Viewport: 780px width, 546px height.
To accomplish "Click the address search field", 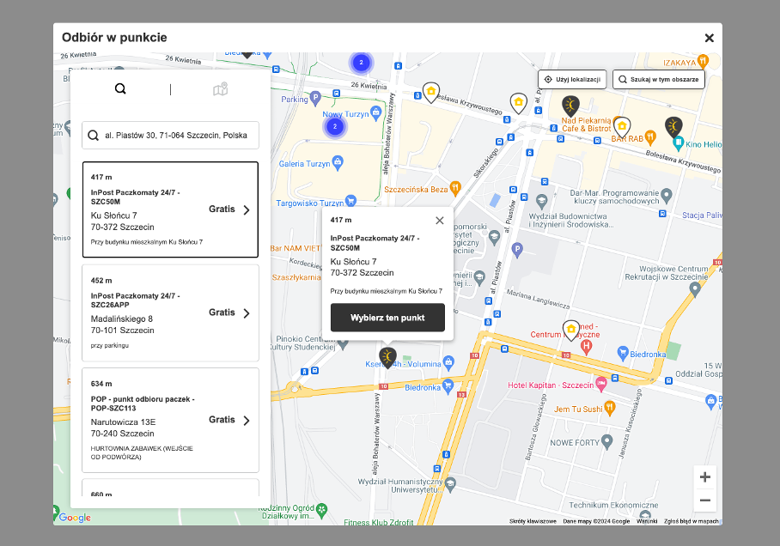I will click(171, 136).
